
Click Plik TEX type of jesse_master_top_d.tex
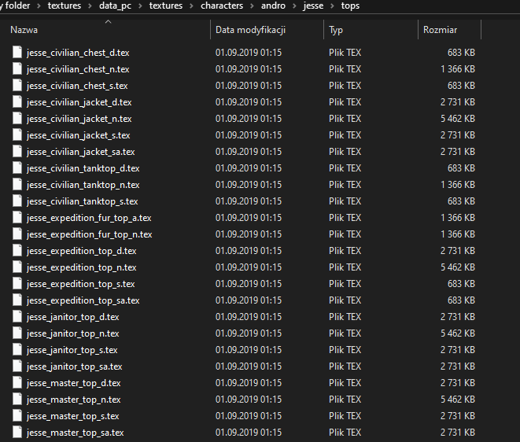point(345,383)
